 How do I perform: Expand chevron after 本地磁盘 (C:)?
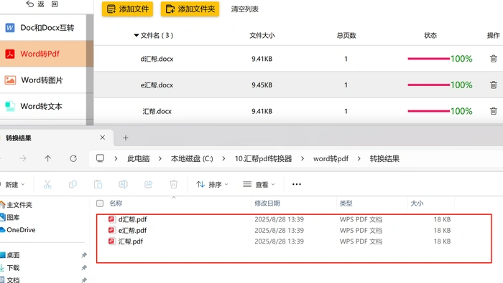click(x=223, y=158)
